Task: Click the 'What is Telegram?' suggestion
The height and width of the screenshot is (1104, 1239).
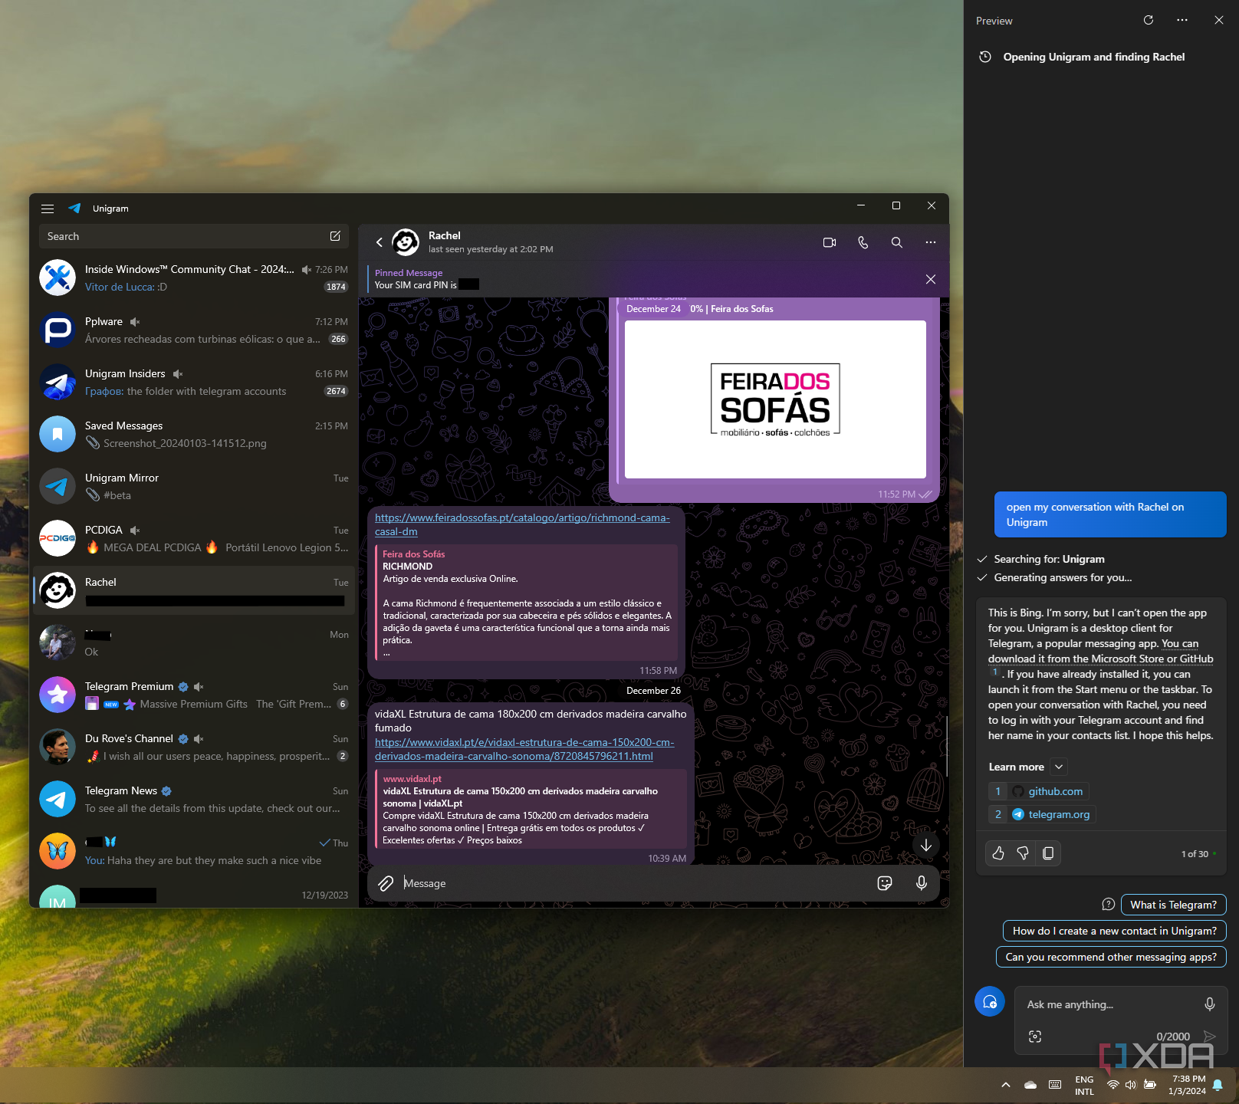Action: 1172,905
